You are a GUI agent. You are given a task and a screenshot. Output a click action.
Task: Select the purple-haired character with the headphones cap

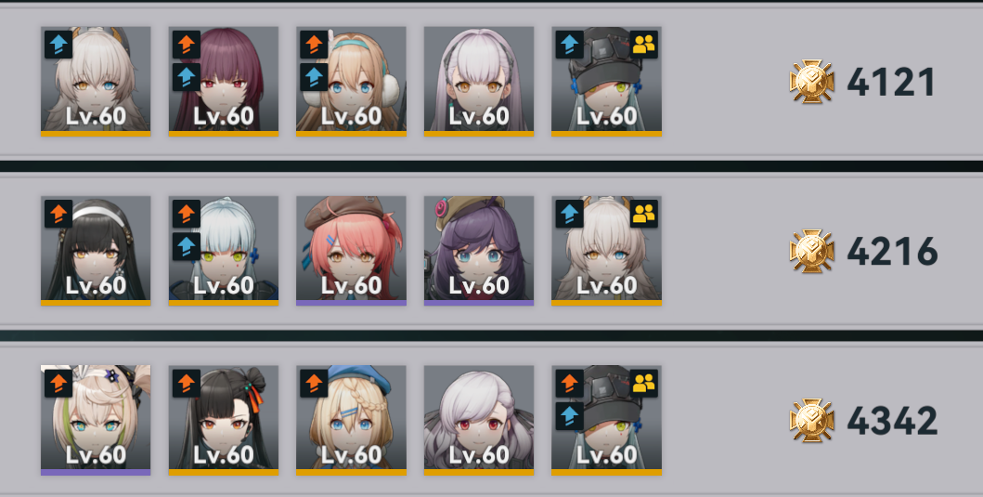[479, 251]
